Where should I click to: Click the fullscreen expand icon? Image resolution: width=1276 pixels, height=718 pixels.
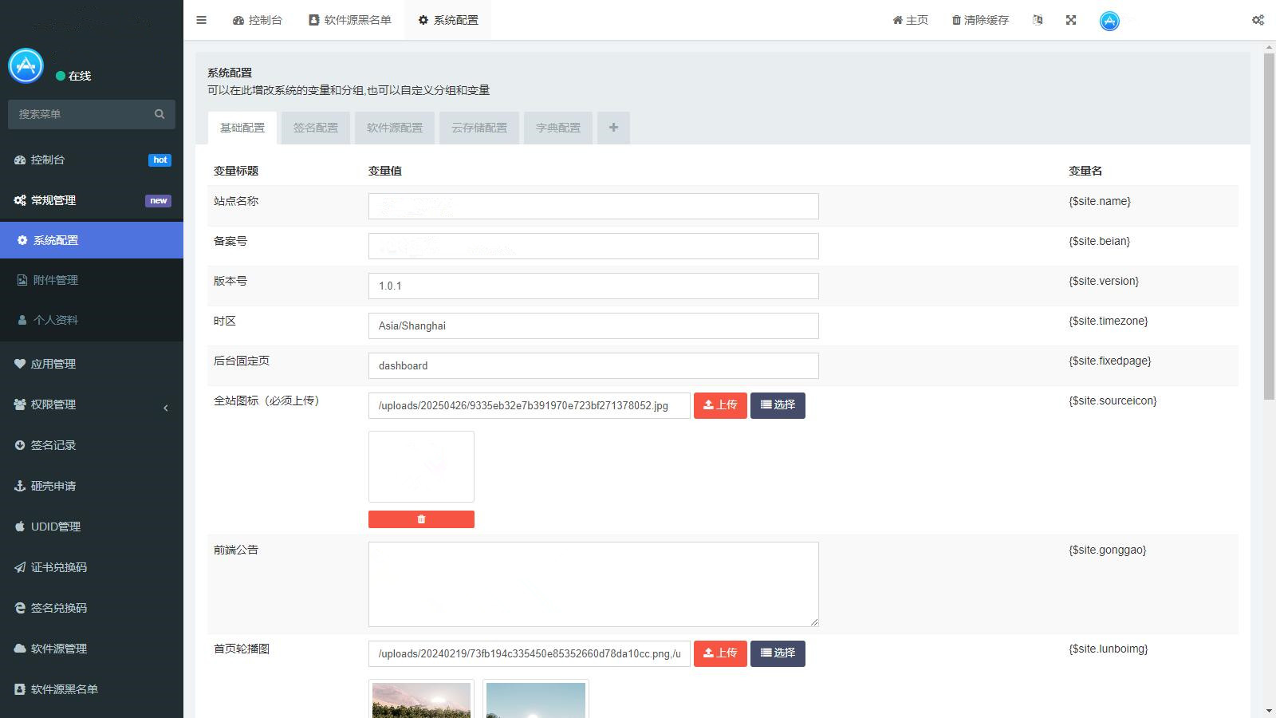[x=1071, y=20]
